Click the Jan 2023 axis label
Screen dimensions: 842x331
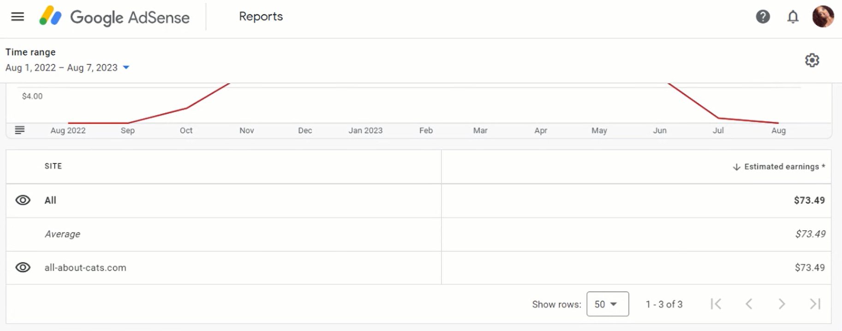[x=365, y=130]
